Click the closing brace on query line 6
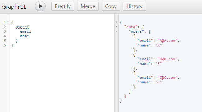This screenshot has width=202, height=112. pos(12,46)
